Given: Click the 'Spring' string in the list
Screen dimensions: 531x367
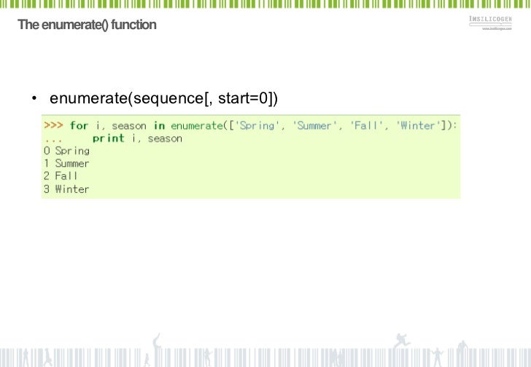Looking at the screenshot, I should (257, 125).
